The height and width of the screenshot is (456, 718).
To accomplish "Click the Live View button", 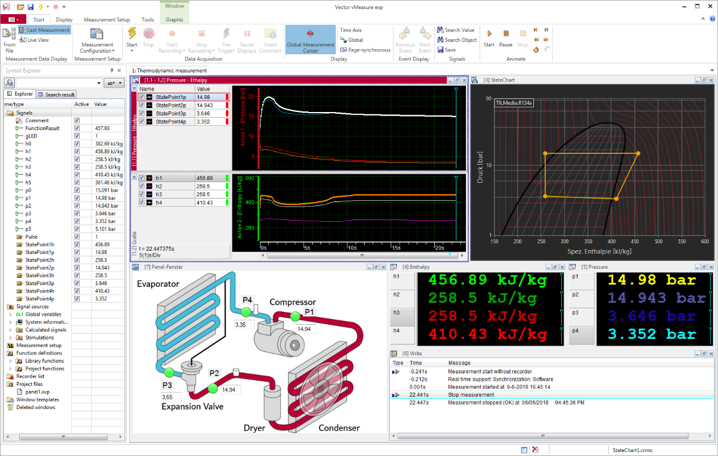I will 38,40.
